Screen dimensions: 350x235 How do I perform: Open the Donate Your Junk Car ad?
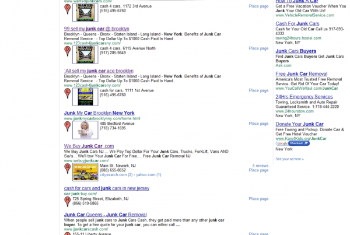[300, 124]
